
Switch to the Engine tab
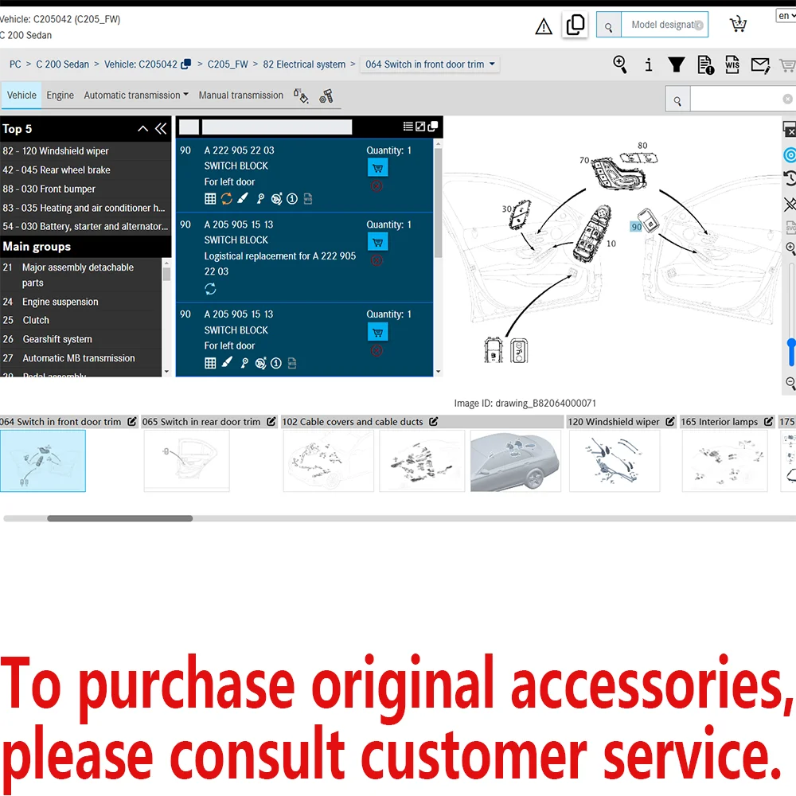60,95
